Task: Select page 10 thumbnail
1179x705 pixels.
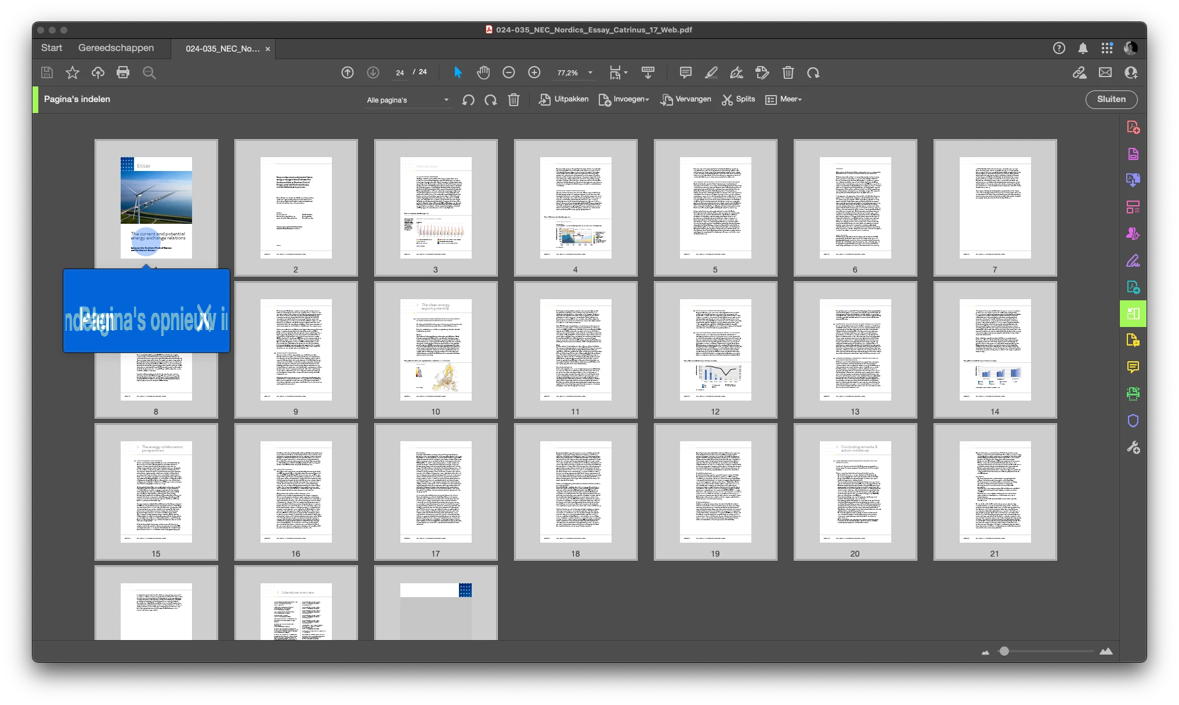Action: click(x=436, y=350)
